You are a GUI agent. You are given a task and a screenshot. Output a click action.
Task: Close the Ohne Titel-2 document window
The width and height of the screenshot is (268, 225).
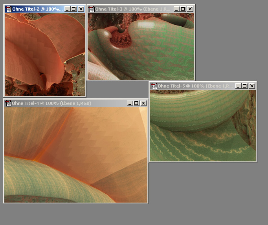(81, 9)
